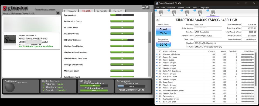Click 'Power On Hours = 29146' text
The image size is (259, 106).
pyautogui.click(x=131, y=90)
